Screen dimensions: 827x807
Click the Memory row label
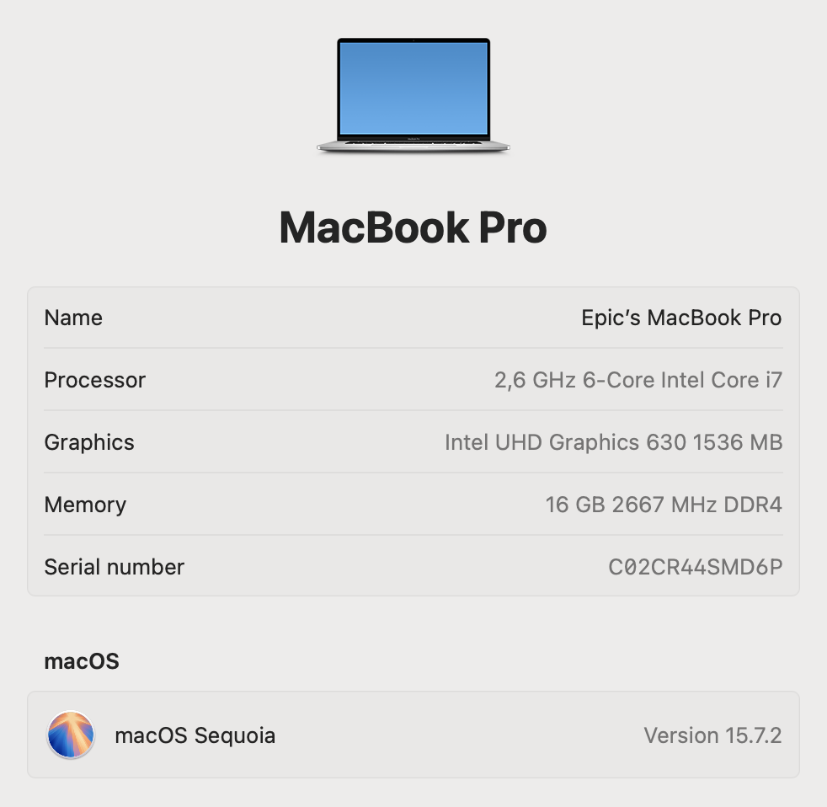[85, 505]
